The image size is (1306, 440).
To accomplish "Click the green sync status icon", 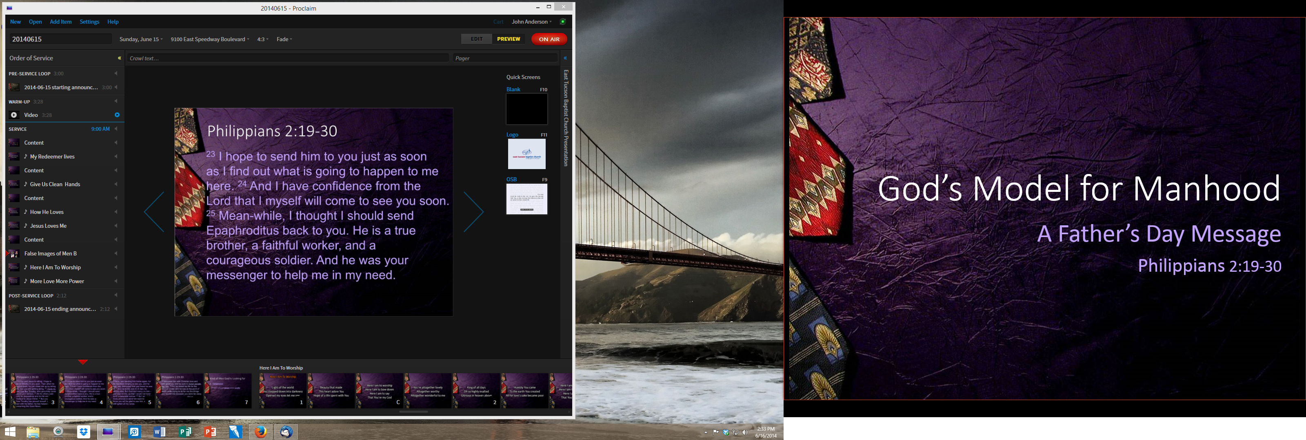I will click(562, 22).
